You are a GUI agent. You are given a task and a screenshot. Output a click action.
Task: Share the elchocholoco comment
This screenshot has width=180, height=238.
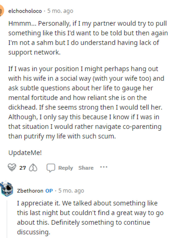pyautogui.click(x=86, y=168)
